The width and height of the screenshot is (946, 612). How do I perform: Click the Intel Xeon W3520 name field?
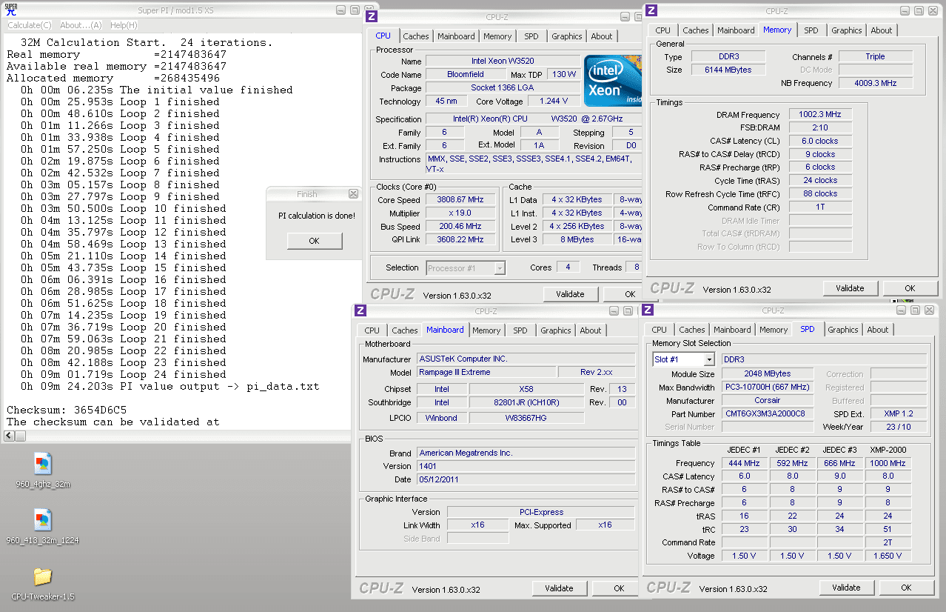click(x=503, y=61)
